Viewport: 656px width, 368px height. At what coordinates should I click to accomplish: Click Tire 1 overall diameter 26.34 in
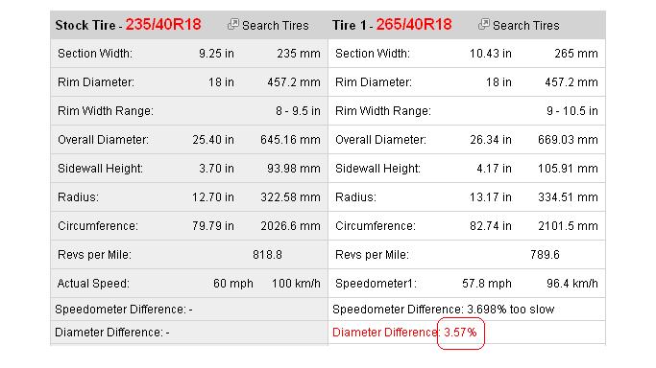pos(491,140)
